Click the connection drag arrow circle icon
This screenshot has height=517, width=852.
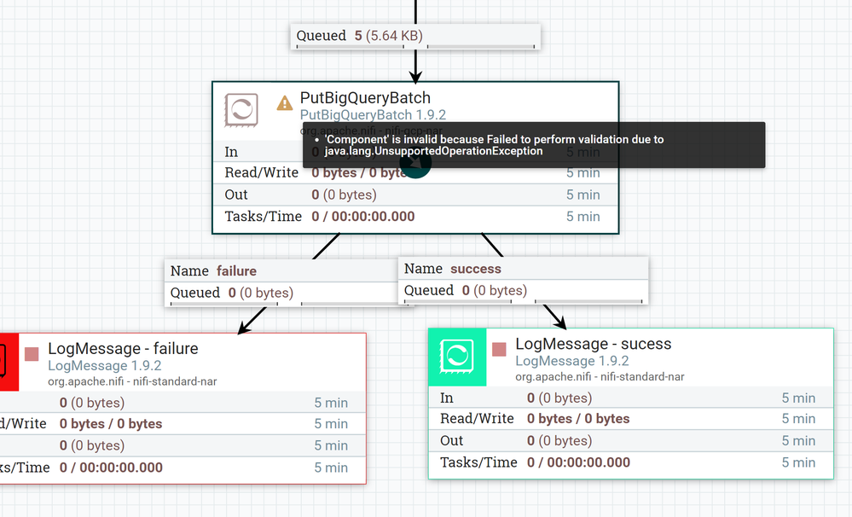[415, 163]
